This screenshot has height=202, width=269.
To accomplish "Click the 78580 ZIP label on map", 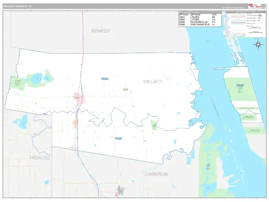I will tap(105, 79).
